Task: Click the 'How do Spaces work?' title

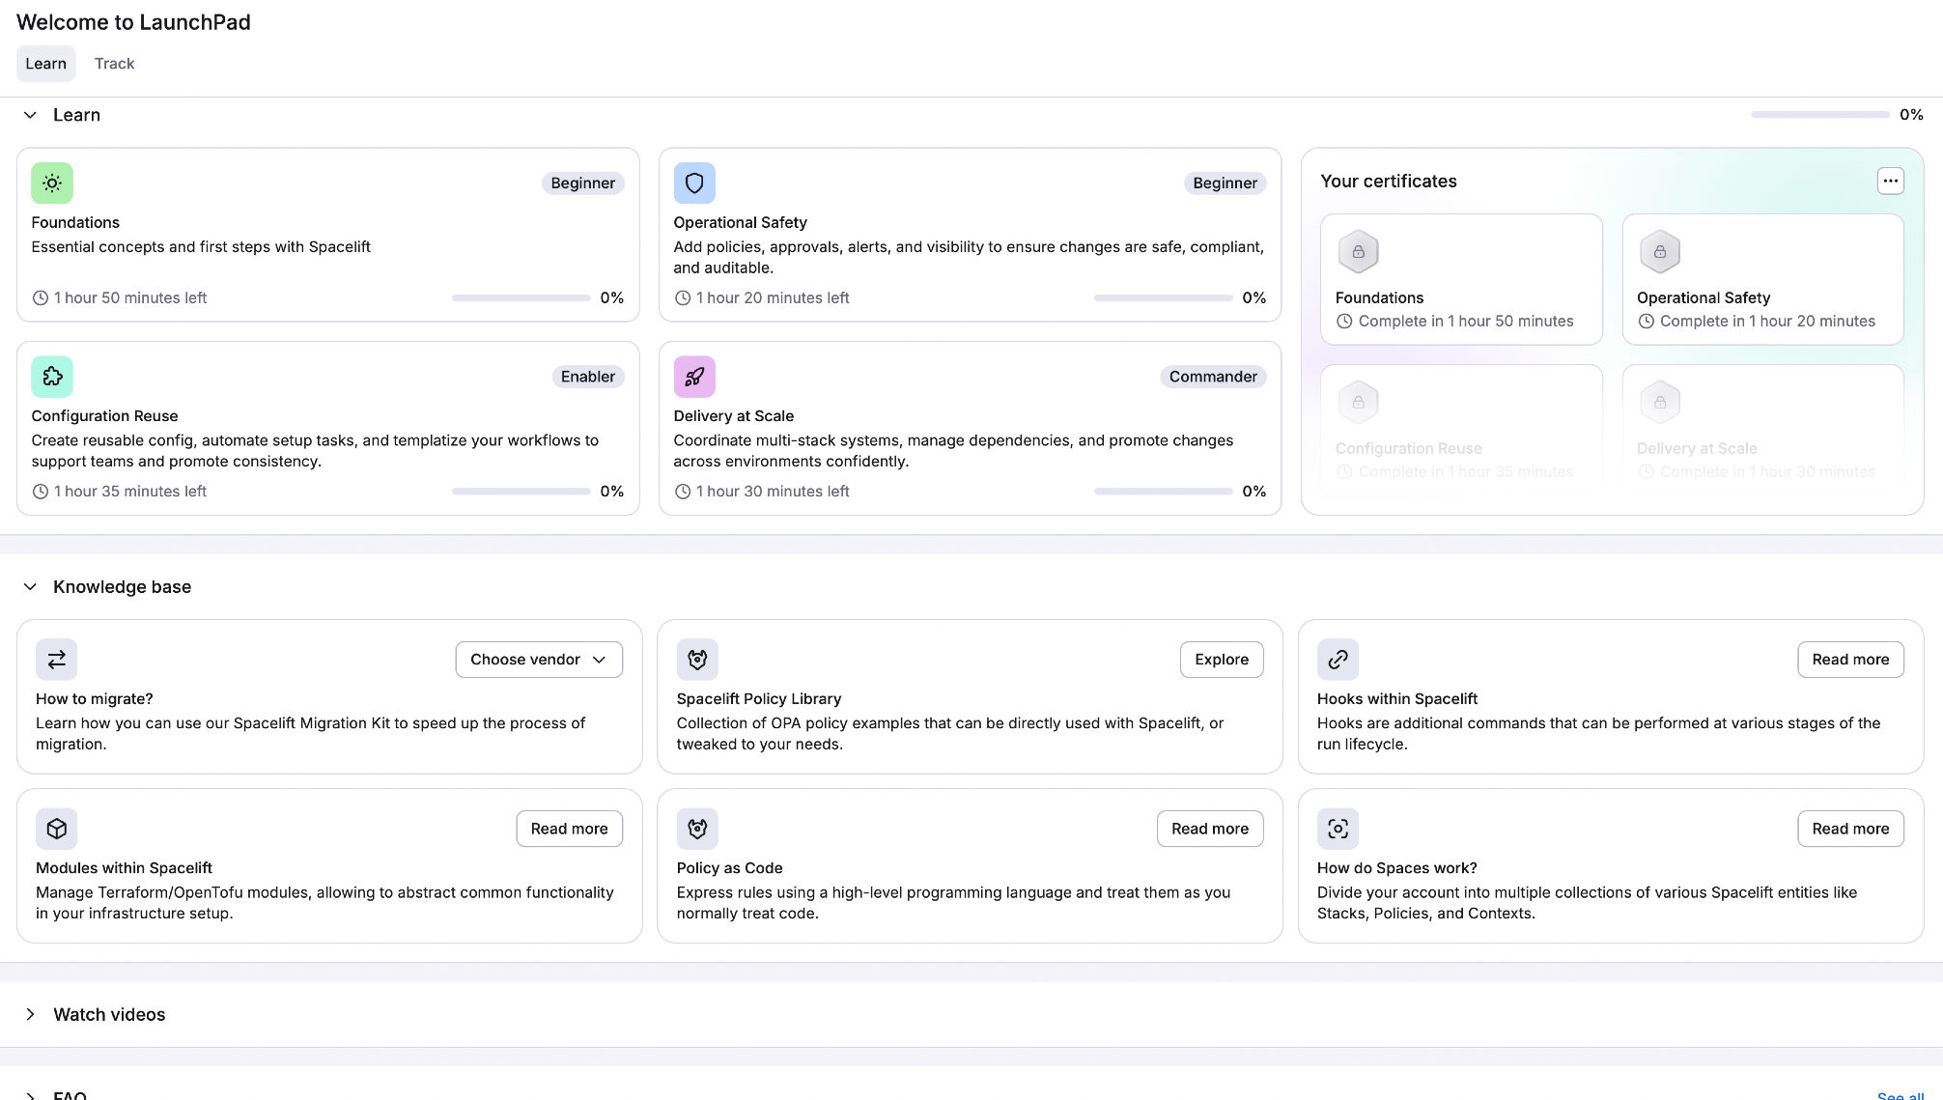Action: coord(1396,868)
